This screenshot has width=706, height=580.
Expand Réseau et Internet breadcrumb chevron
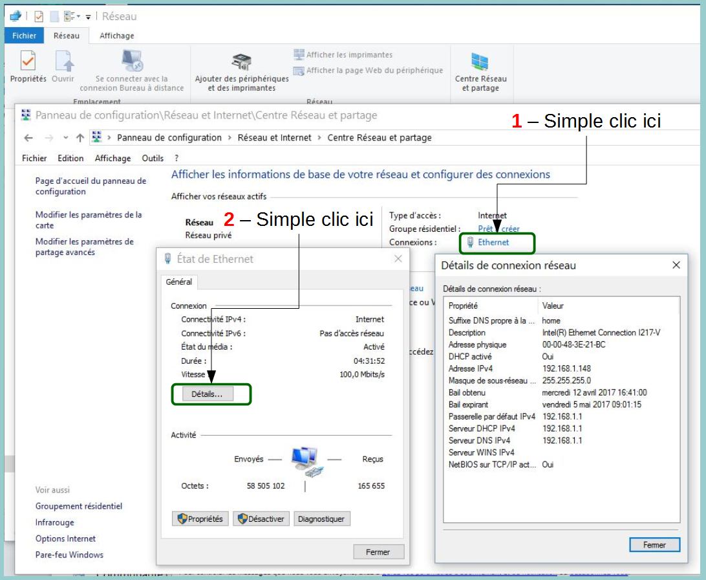(x=319, y=138)
